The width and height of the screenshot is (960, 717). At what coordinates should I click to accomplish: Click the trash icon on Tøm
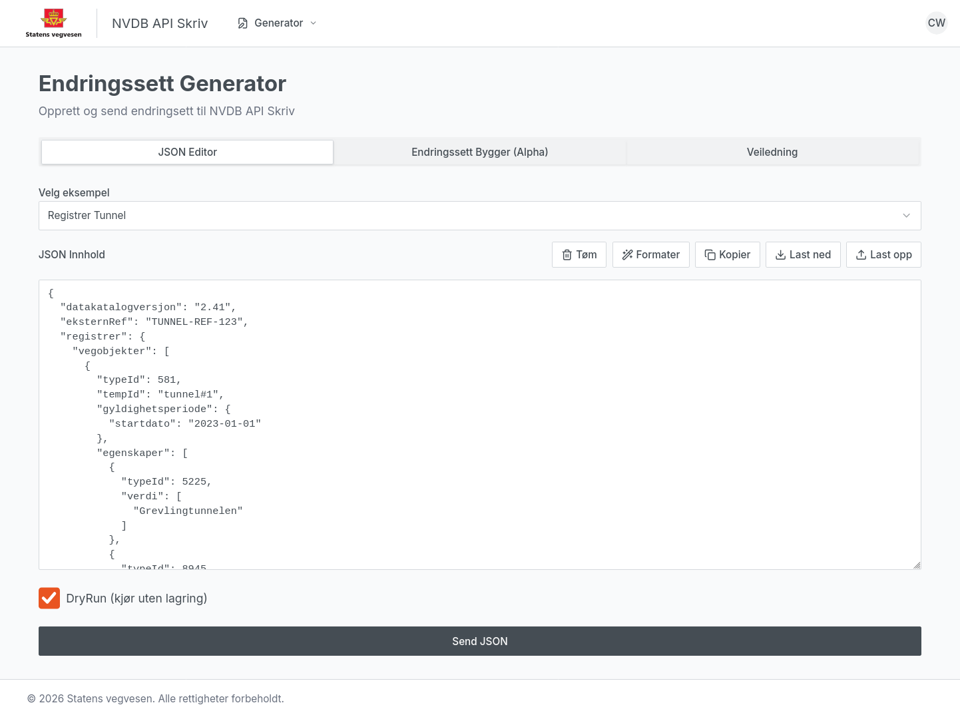567,255
